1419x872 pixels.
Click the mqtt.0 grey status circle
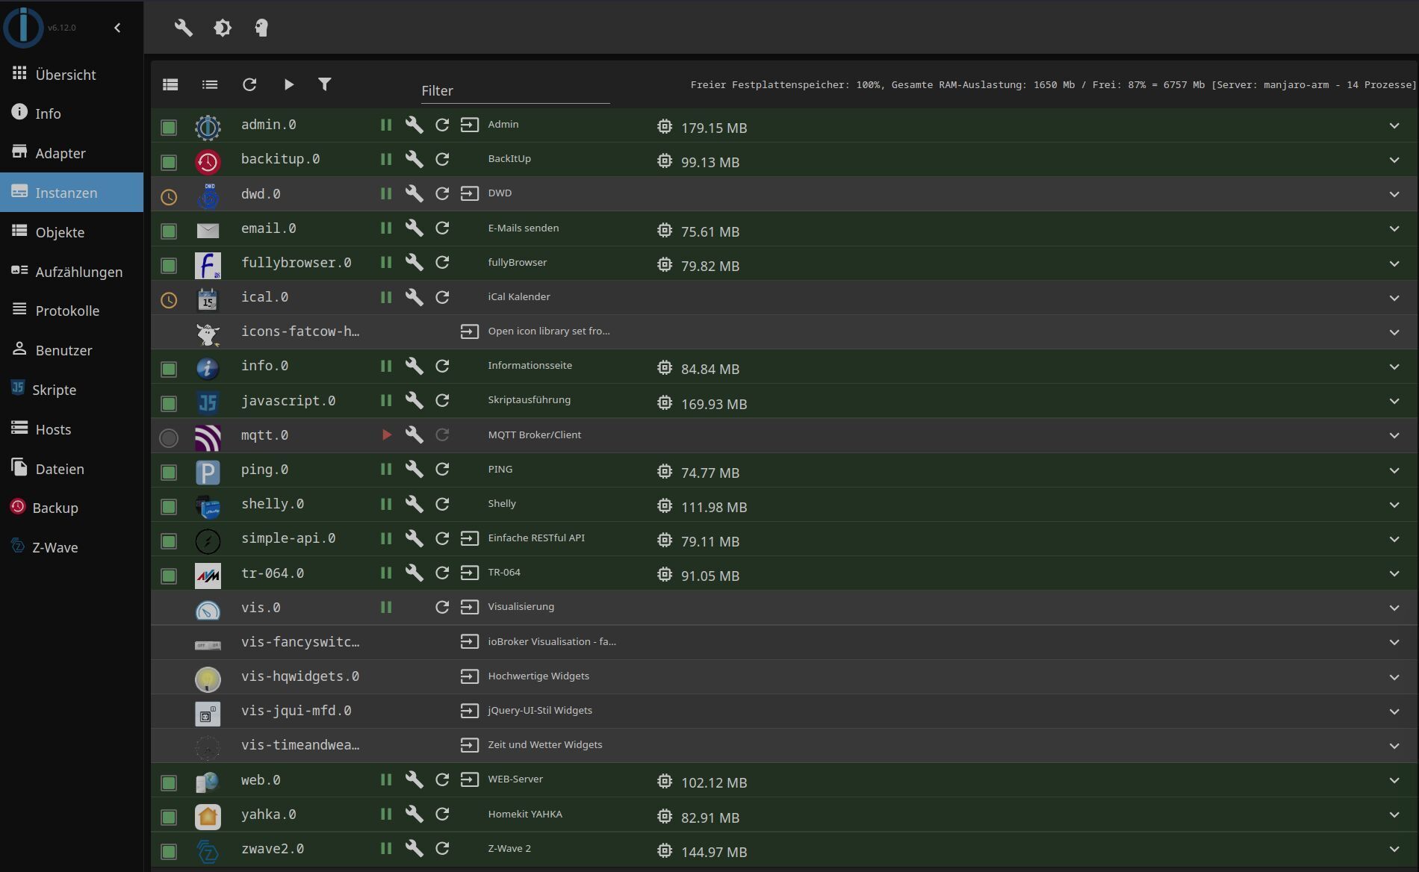pyautogui.click(x=169, y=438)
